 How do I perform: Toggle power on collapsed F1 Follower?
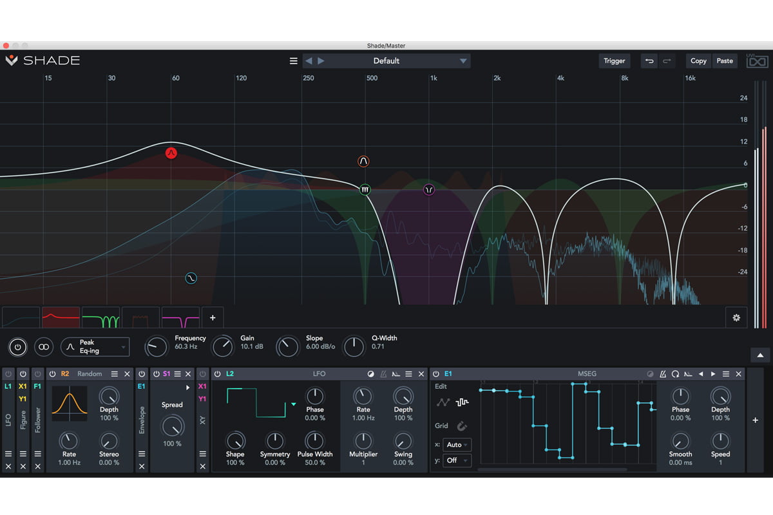coord(37,374)
